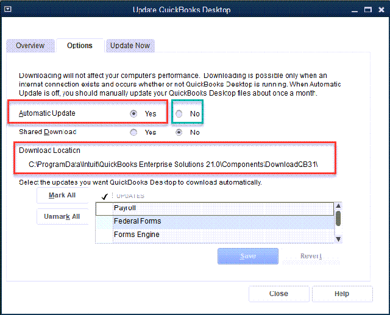This screenshot has height=315, width=390.
Task: Click the Mark All button
Action: pos(62,195)
